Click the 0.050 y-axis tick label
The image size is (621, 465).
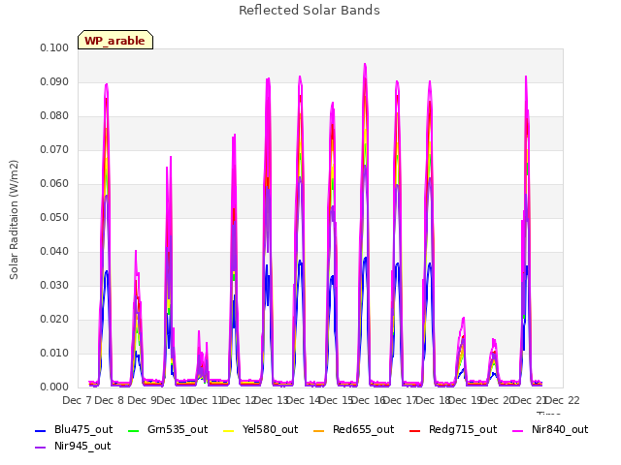tap(54, 218)
